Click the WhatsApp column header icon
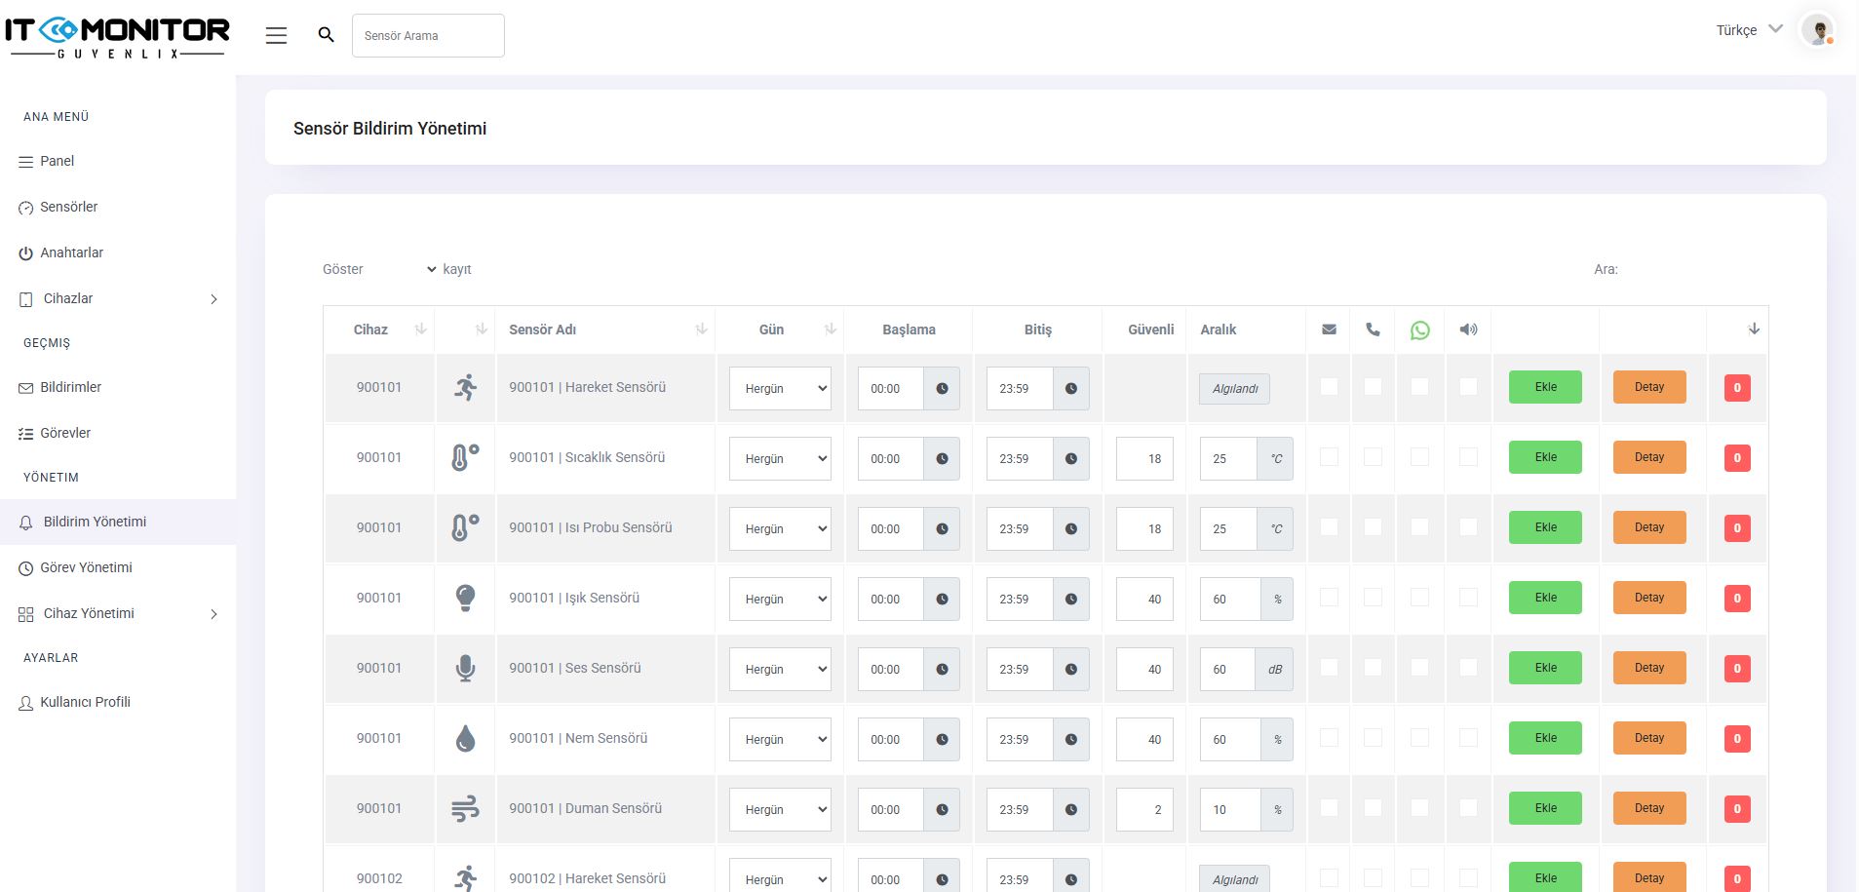This screenshot has width=1859, height=892. pos(1419,330)
